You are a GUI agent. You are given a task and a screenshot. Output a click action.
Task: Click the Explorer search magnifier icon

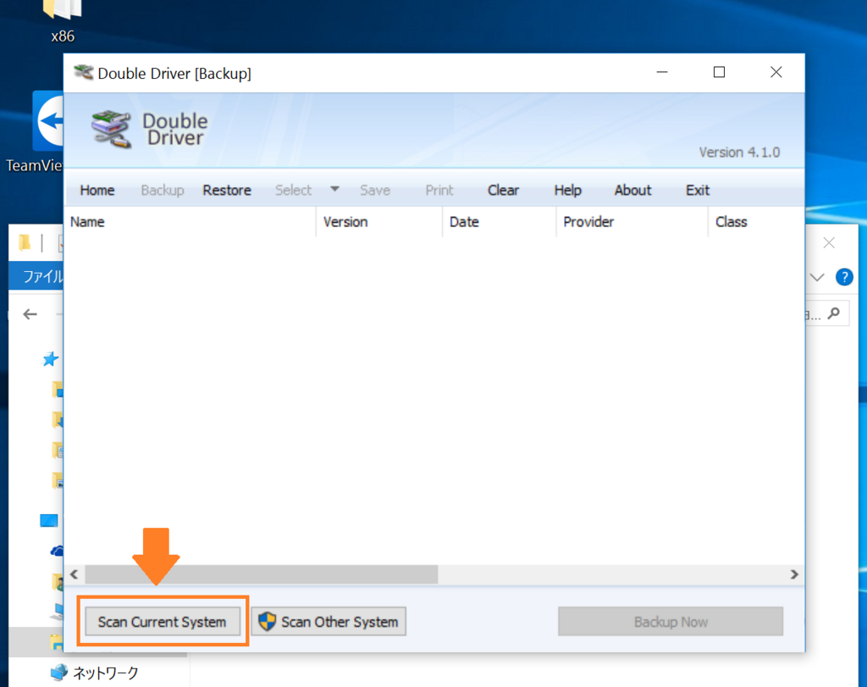[x=834, y=314]
